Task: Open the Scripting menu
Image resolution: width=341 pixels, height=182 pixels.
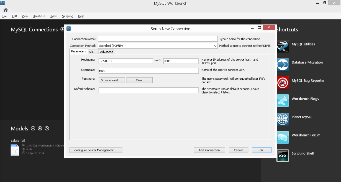Action: point(68,16)
